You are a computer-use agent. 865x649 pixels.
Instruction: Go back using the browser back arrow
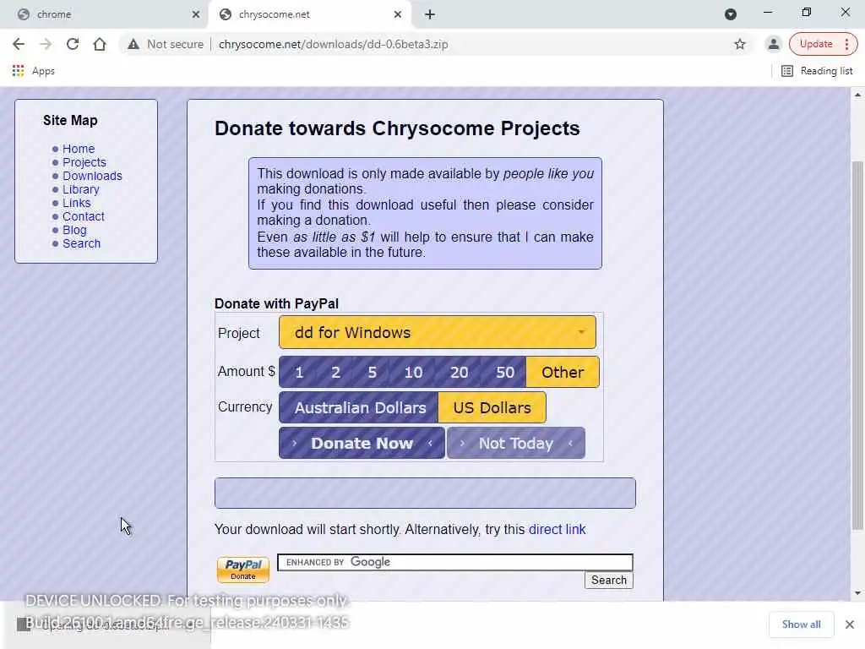(19, 44)
